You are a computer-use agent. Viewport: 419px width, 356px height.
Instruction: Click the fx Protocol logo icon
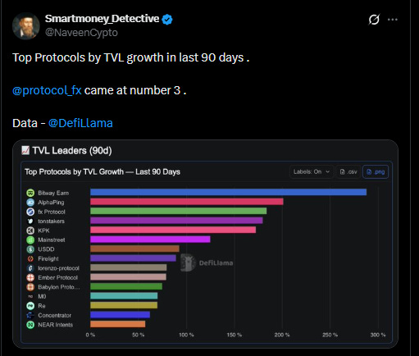(x=30, y=212)
